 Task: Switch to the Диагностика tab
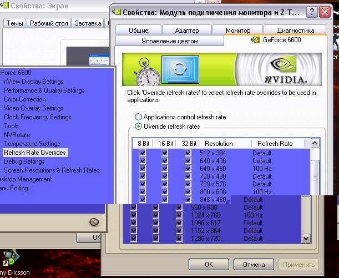(295, 31)
